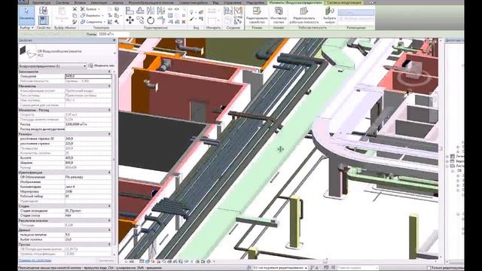
Task: Click Выбрать новую host icon
Action: (330, 15)
